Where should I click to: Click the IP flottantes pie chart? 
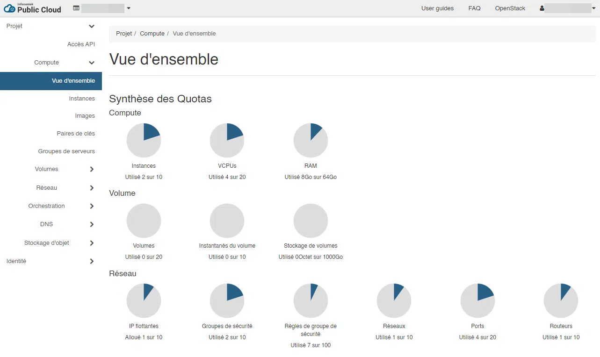(144, 301)
